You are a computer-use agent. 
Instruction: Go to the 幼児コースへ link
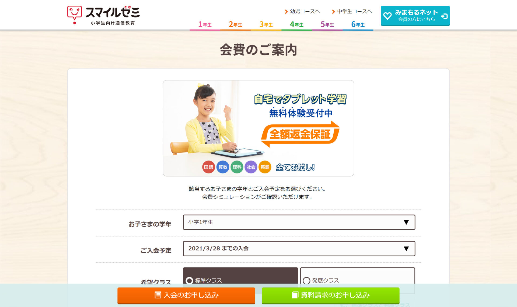point(302,11)
